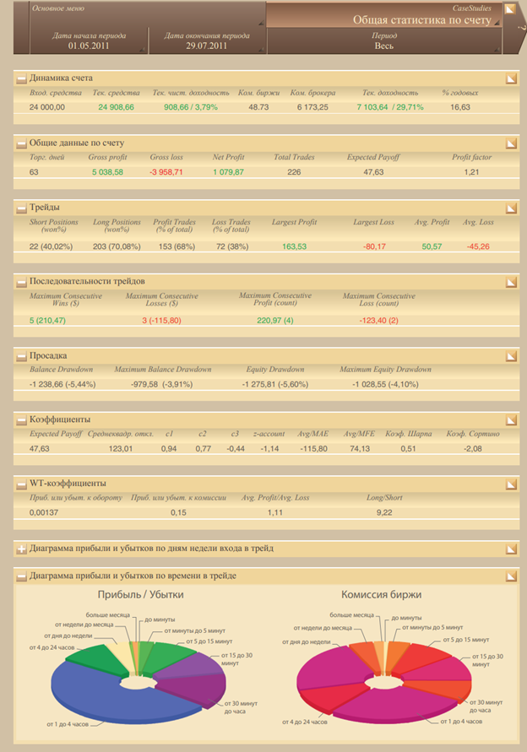Collapse the time-in-trade diagram section
The height and width of the screenshot is (752, 527).
[x=21, y=576]
